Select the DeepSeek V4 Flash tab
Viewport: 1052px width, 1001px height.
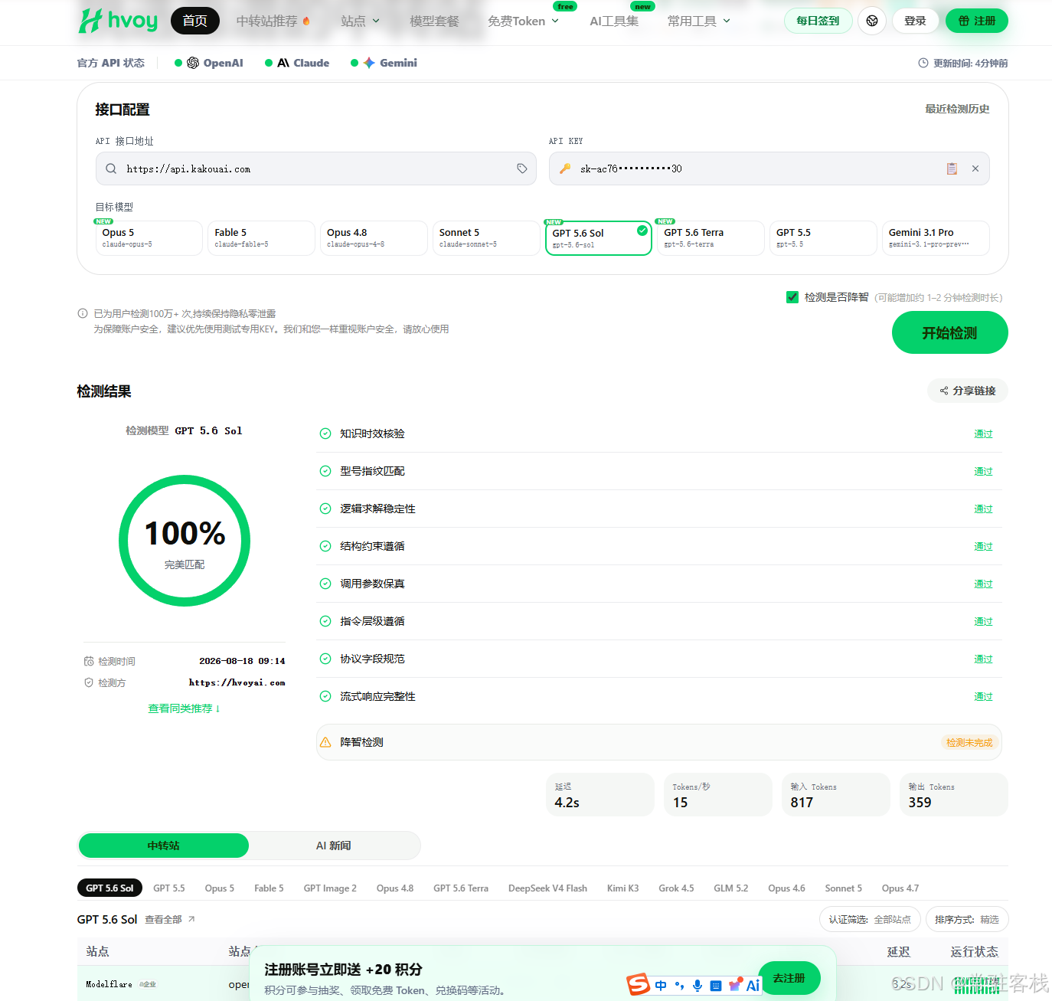pyautogui.click(x=547, y=888)
